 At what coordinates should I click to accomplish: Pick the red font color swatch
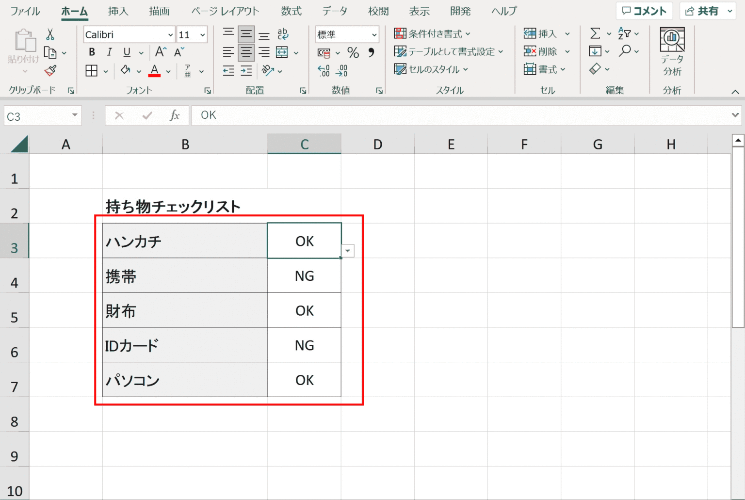tap(154, 74)
